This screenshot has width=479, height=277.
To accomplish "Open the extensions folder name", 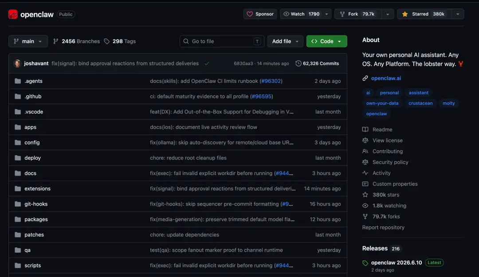I will (37, 188).
